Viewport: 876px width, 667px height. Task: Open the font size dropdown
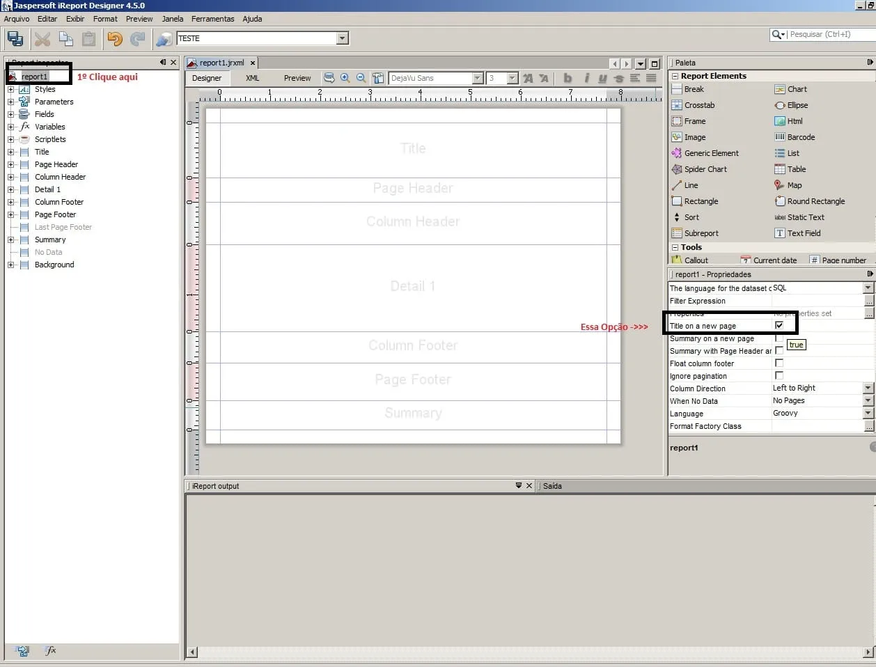[x=513, y=78]
